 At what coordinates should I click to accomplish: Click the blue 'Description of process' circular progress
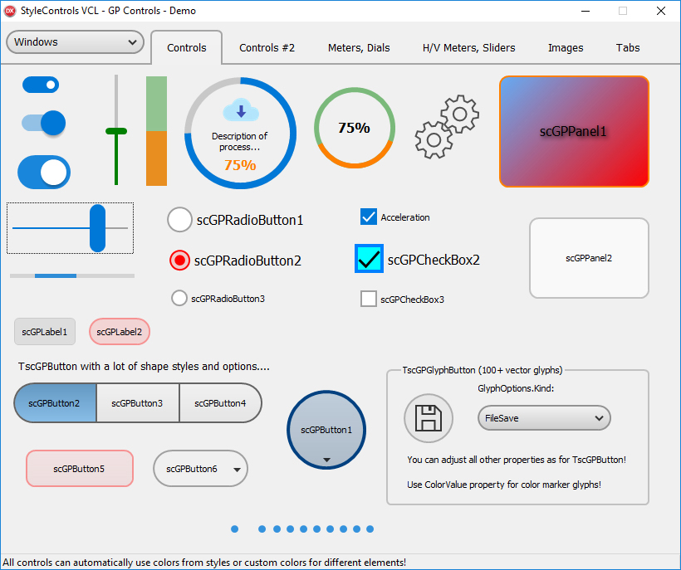coord(241,134)
